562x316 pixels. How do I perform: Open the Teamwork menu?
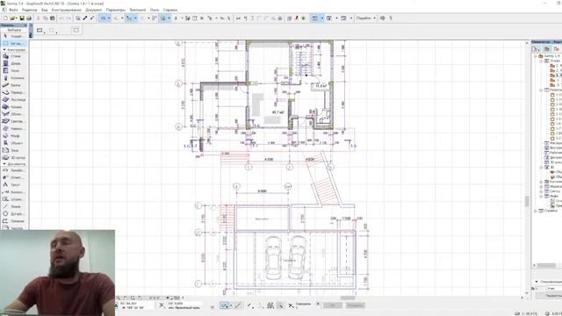[138, 10]
